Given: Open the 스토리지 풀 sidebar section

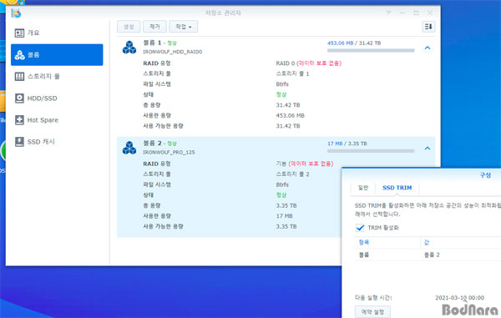Looking at the screenshot, I should [x=57, y=76].
